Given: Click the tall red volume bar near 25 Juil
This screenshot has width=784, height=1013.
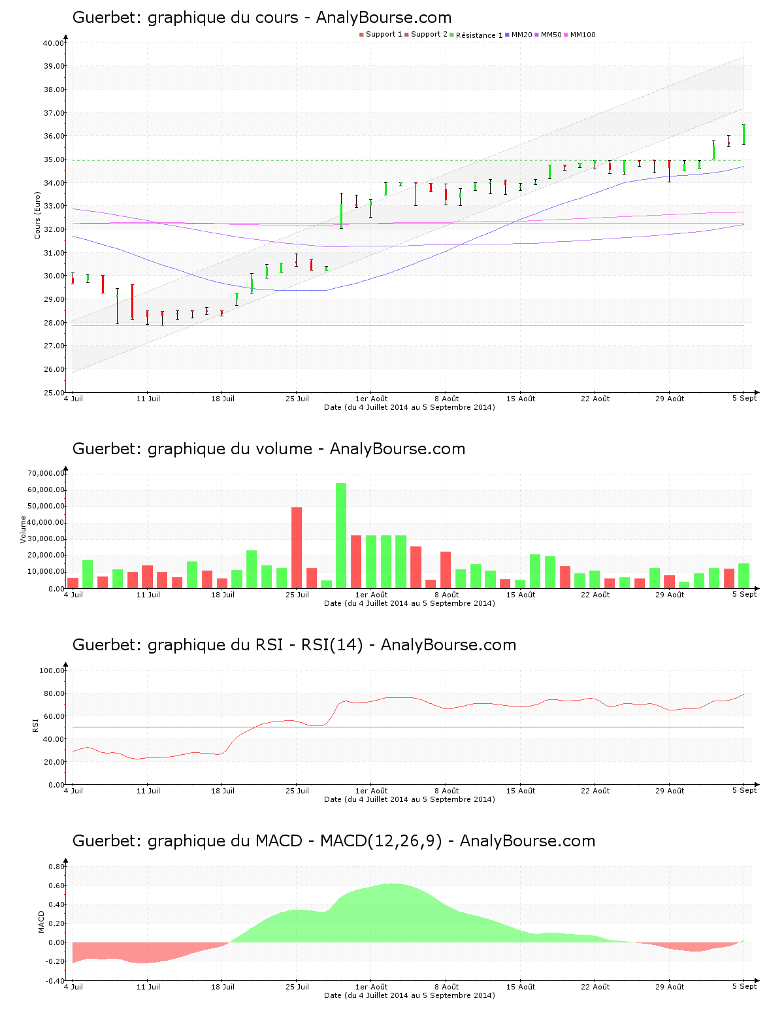Looking at the screenshot, I should point(297,546).
